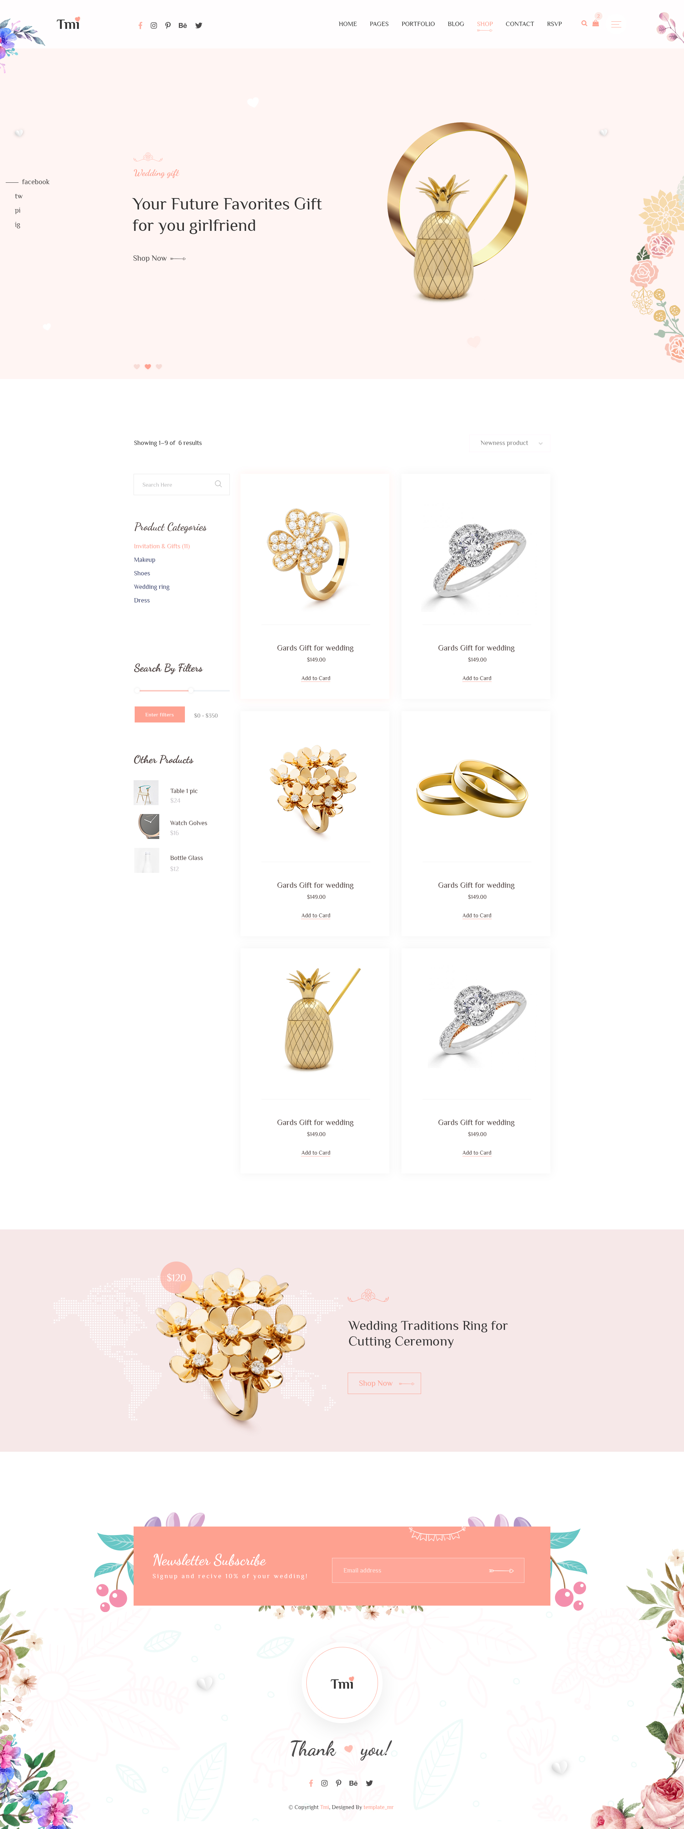Focus the newsletter Email address field
This screenshot has width=684, height=1829.
click(427, 1570)
